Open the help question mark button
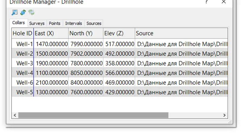Screen dimensions: 241x135 206,2
